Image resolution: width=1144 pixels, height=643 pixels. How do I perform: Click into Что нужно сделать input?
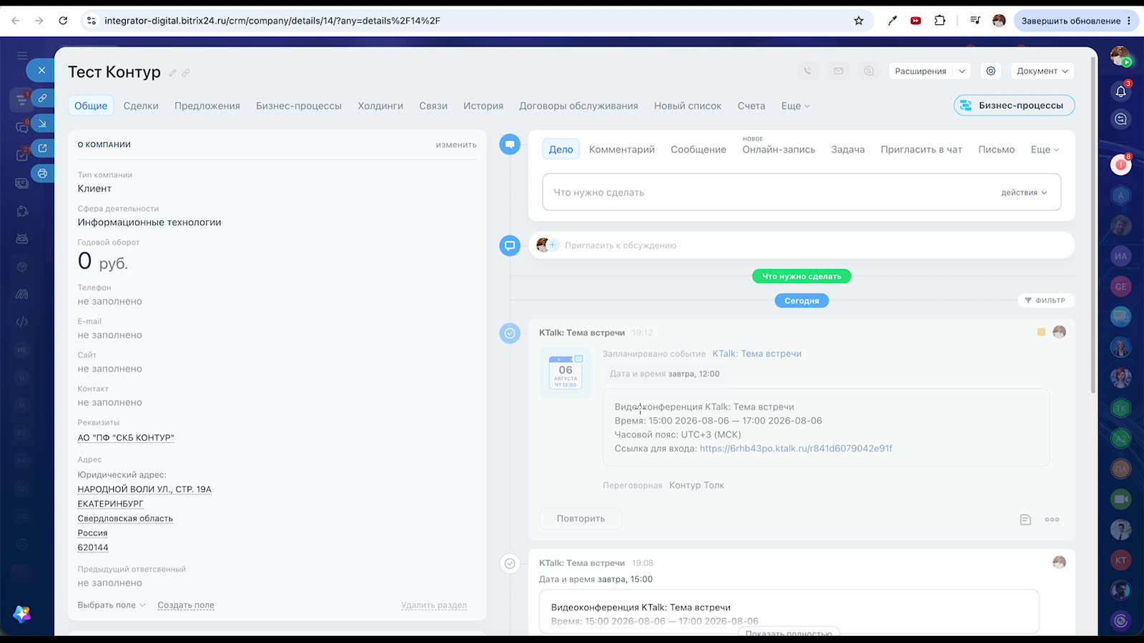tap(802, 192)
